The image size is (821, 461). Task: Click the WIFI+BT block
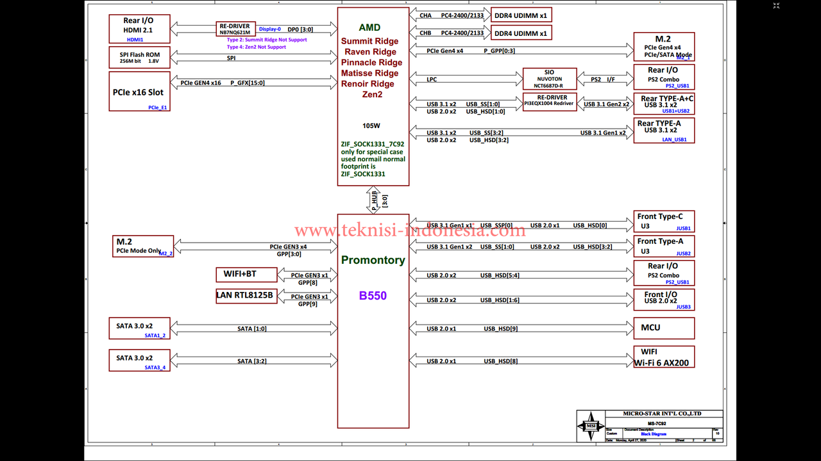tap(246, 275)
